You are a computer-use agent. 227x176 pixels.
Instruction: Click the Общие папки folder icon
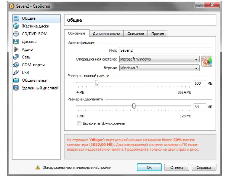16,80
